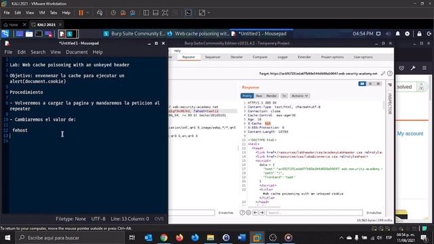Click the stretch guest display icon
This screenshot has height=244, width=434.
(x=202, y=13)
